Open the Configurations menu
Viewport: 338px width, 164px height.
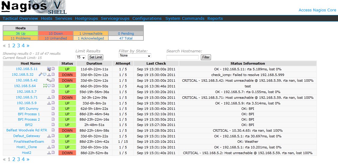click(147, 19)
